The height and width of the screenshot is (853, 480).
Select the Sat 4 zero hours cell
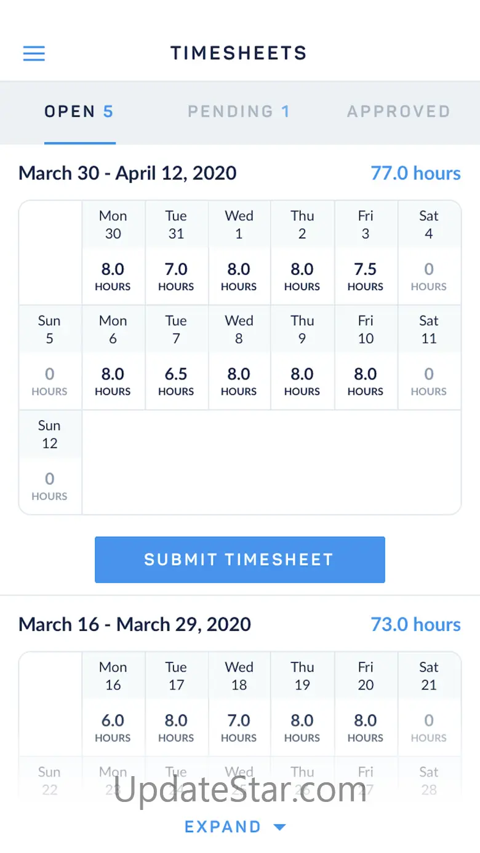(429, 252)
